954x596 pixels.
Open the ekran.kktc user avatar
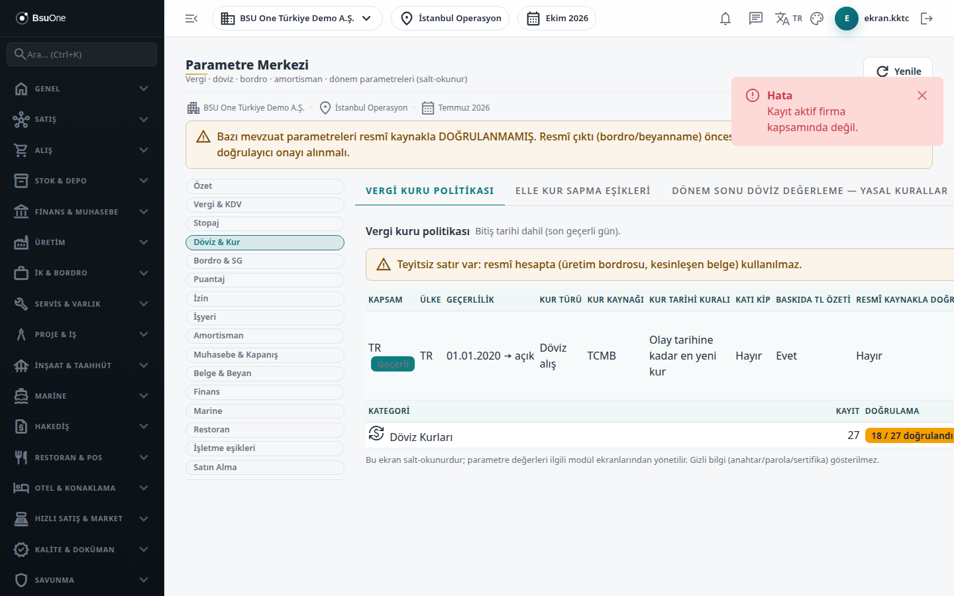847,19
